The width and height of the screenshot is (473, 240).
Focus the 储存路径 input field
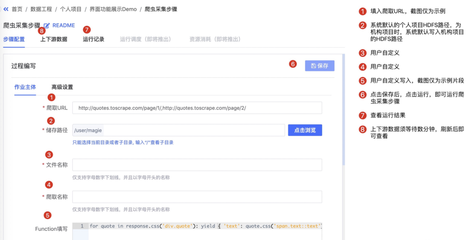pyautogui.click(x=178, y=130)
